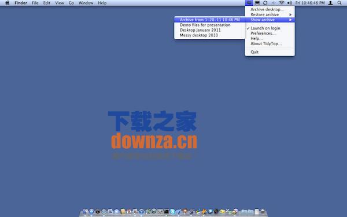Select Archive from 1-28-11 10:46 PM

click(x=209, y=20)
